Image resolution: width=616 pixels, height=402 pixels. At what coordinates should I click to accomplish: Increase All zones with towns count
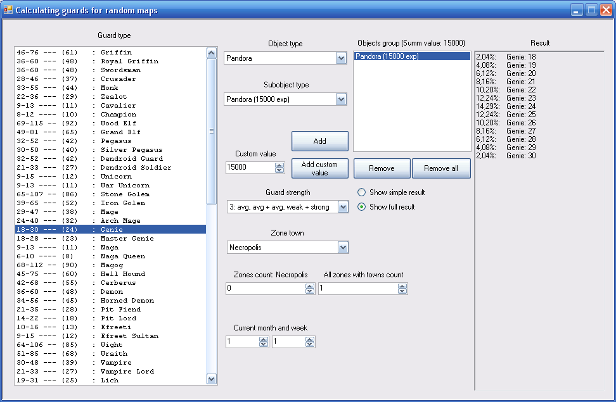point(402,286)
